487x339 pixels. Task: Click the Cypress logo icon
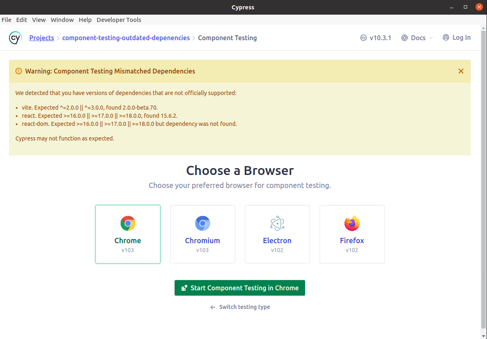15,38
